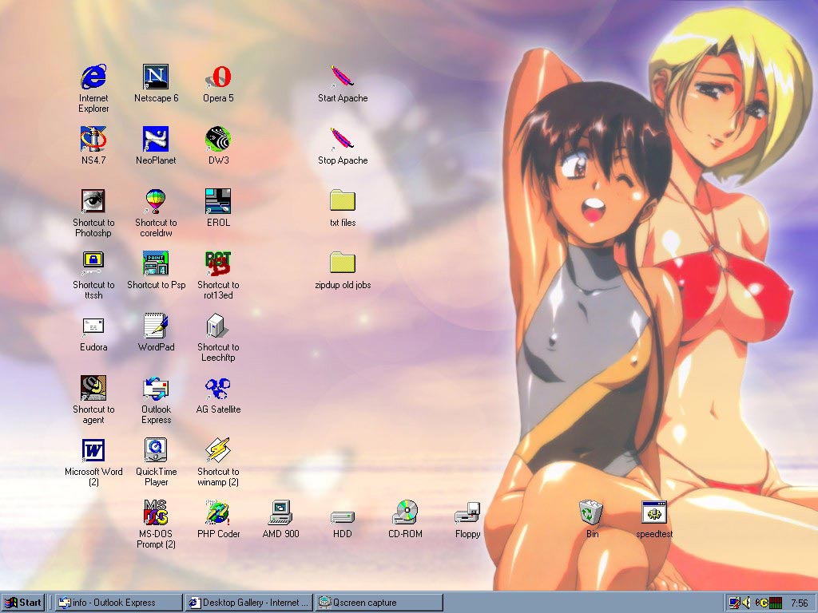Image resolution: width=818 pixels, height=613 pixels.
Task: Select the QuickTime Player icon
Action: pos(156,451)
